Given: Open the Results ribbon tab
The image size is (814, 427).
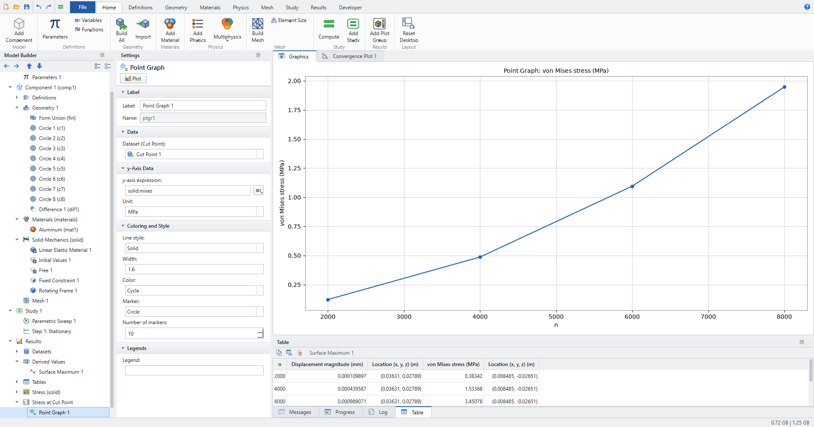Looking at the screenshot, I should (x=318, y=8).
